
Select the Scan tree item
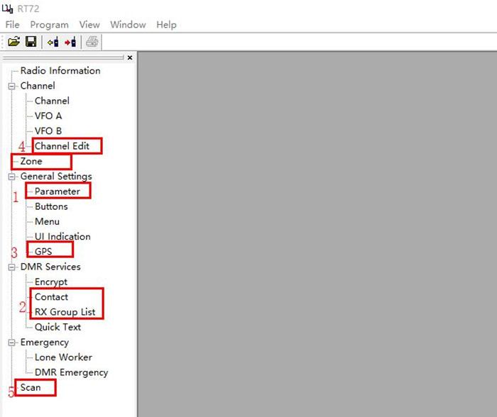click(x=31, y=388)
